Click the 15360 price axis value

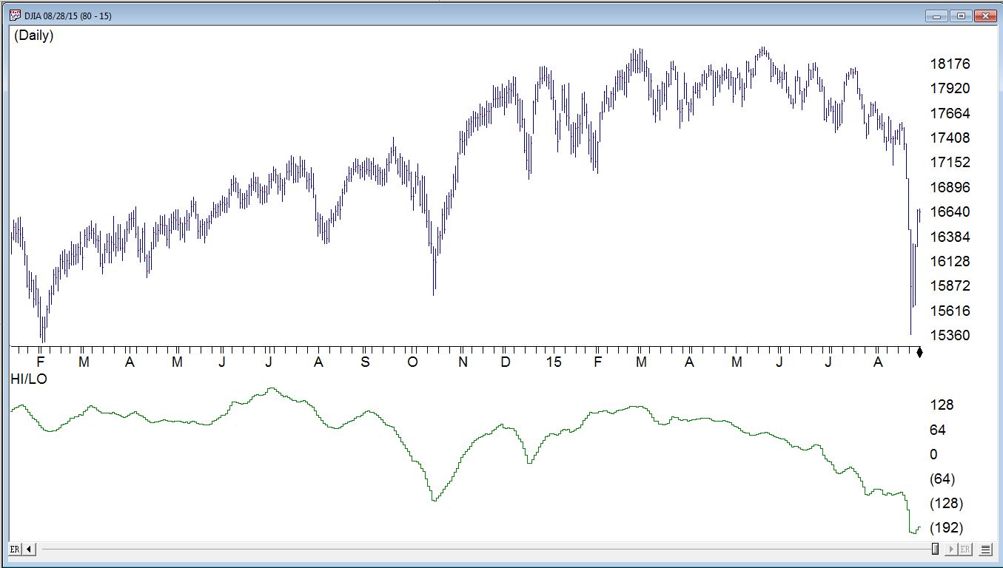tap(950, 336)
